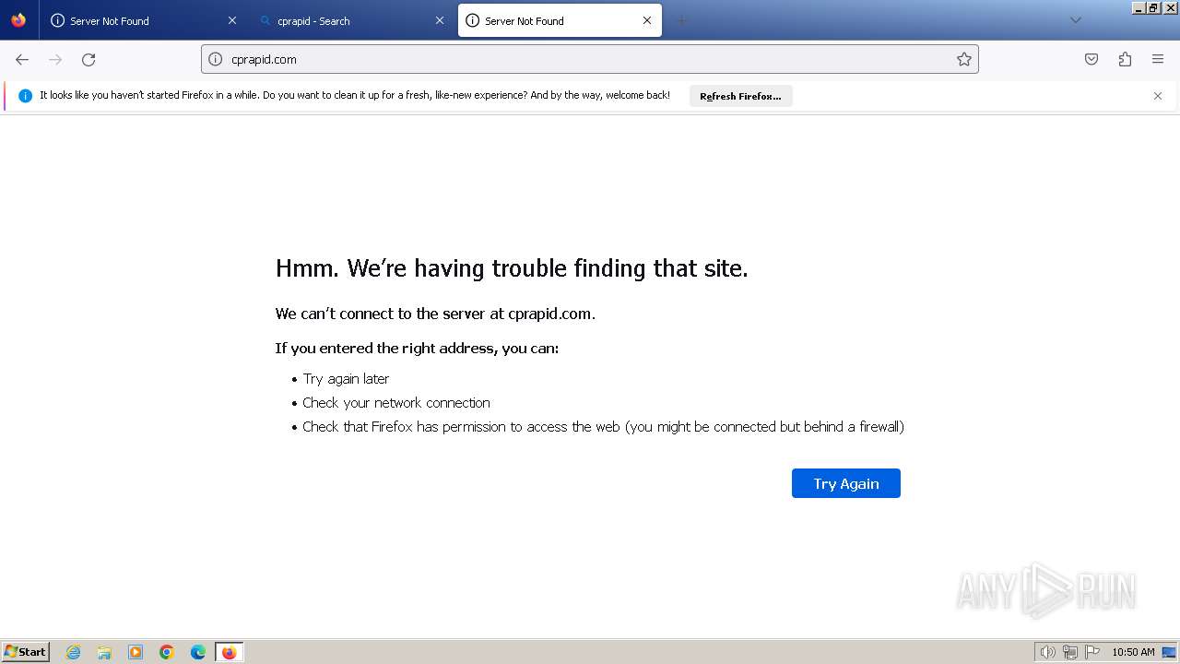Open the volume speaker tray icon

(x=1047, y=652)
